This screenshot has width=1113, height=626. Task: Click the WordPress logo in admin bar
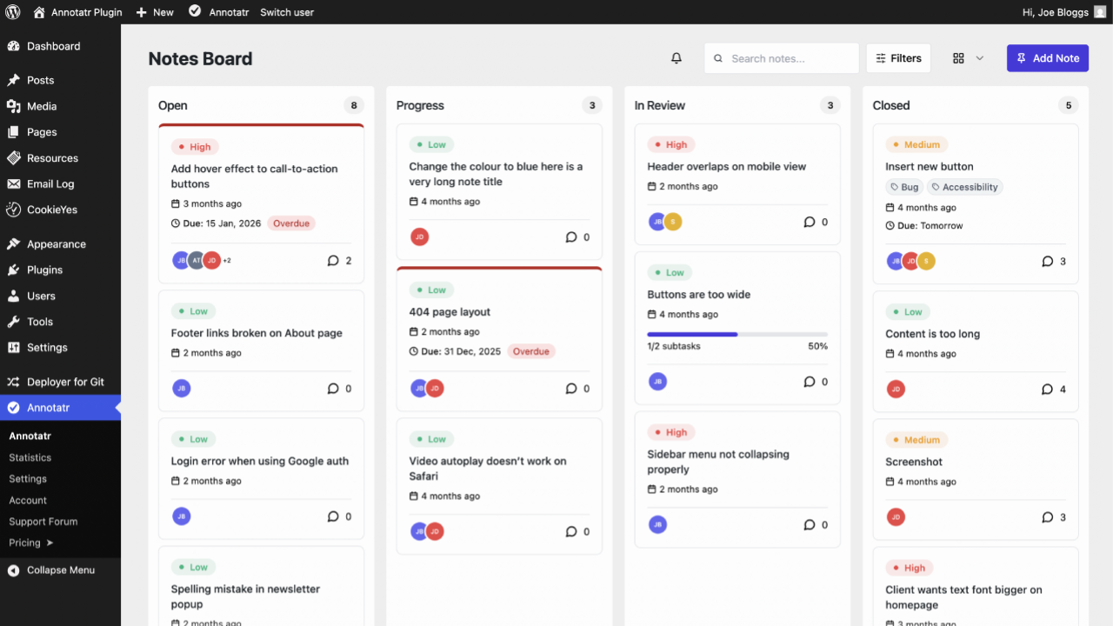pyautogui.click(x=13, y=12)
